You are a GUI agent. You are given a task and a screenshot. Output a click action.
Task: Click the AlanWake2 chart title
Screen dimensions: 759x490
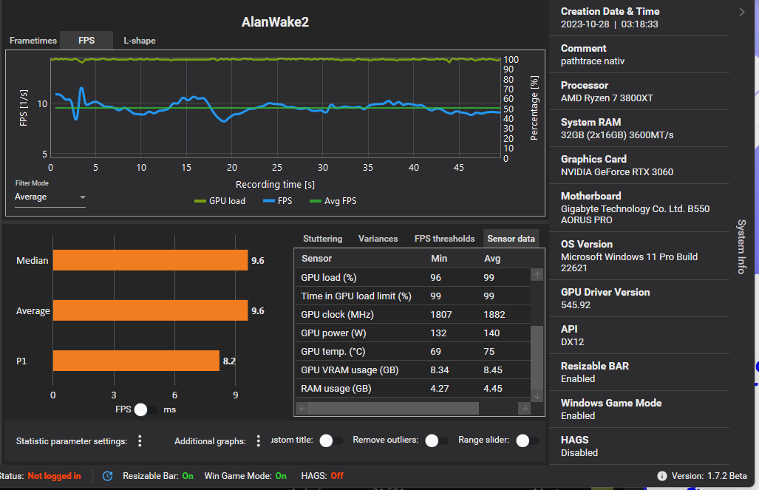[275, 21]
